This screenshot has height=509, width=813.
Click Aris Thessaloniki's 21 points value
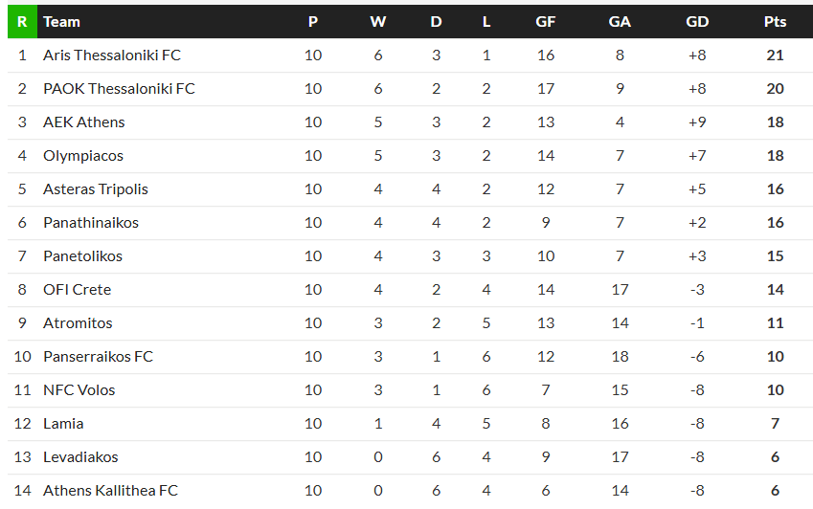click(x=775, y=55)
